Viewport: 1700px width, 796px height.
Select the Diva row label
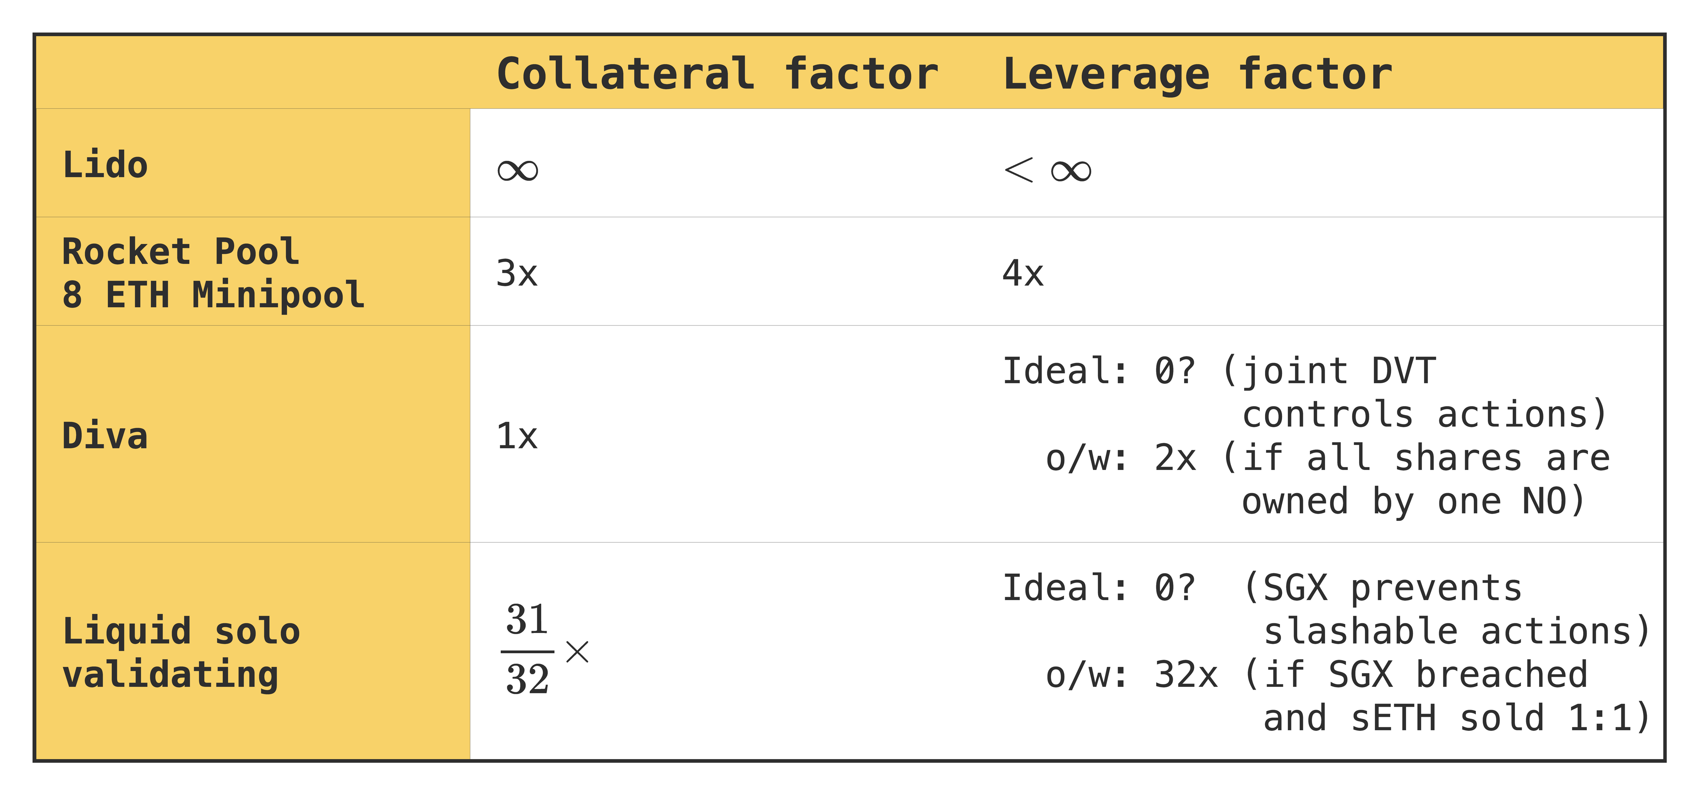[x=105, y=436]
